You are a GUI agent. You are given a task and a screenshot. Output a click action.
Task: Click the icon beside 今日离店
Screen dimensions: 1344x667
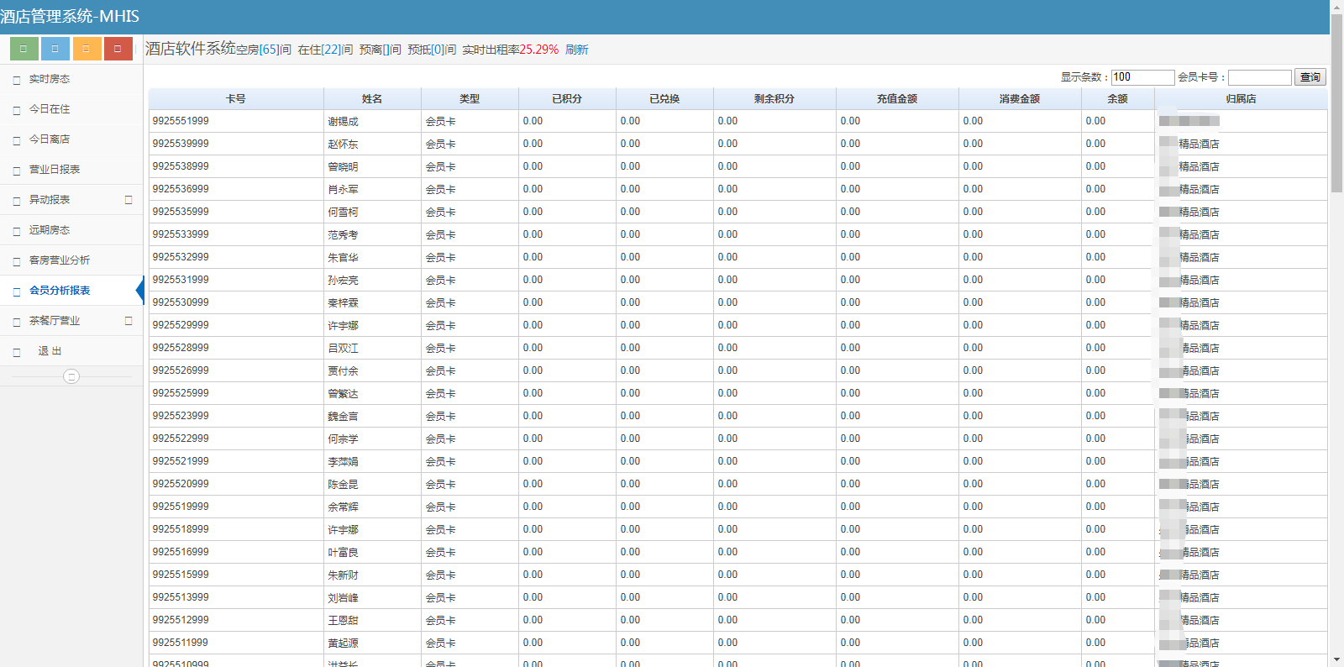(x=17, y=140)
